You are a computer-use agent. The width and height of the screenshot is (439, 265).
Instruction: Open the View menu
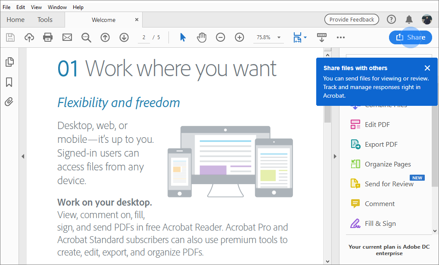(36, 7)
